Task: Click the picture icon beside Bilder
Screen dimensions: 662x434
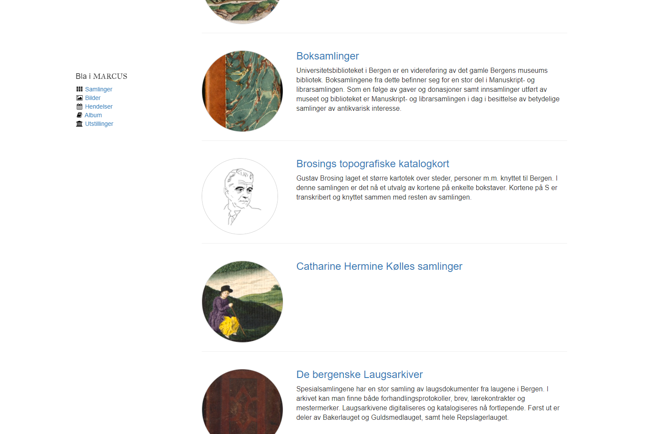Action: coord(79,98)
